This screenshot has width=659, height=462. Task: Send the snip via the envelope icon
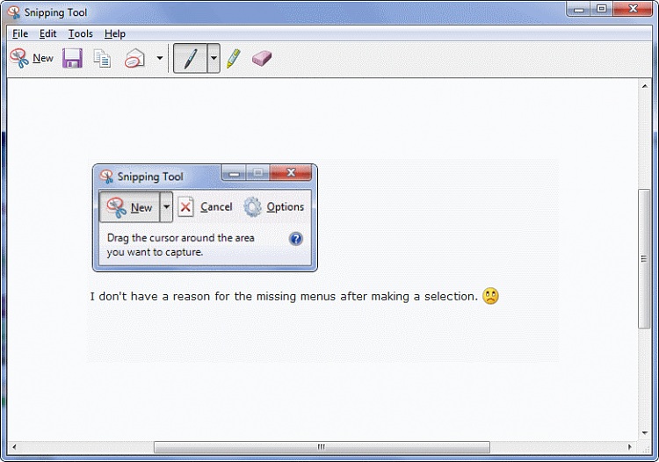click(135, 58)
